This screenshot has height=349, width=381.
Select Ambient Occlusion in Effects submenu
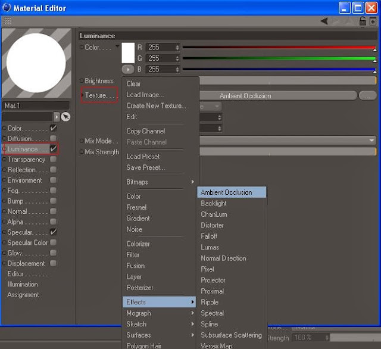(232, 192)
